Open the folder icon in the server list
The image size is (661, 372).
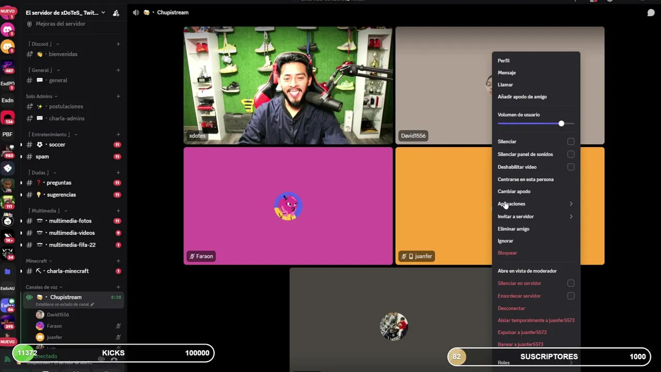(x=8, y=271)
